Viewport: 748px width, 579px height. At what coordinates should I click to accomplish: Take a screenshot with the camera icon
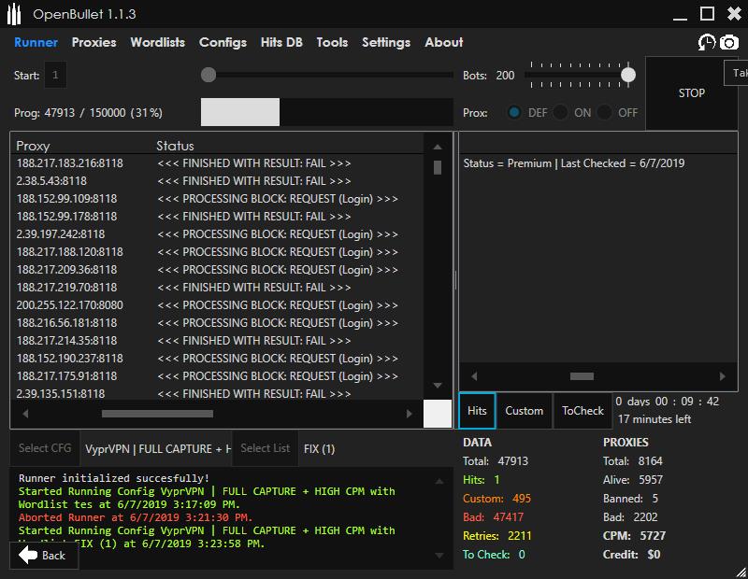[729, 42]
